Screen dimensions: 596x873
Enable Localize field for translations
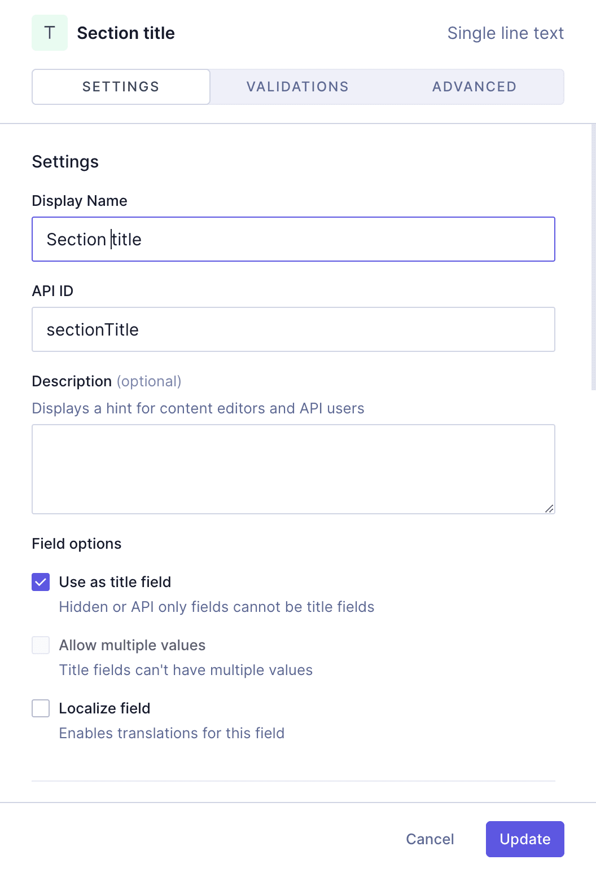tap(40, 708)
